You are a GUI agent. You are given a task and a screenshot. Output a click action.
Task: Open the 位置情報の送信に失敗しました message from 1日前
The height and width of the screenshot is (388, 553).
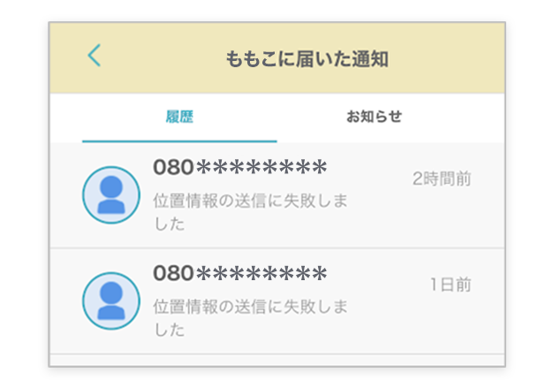(x=250, y=308)
